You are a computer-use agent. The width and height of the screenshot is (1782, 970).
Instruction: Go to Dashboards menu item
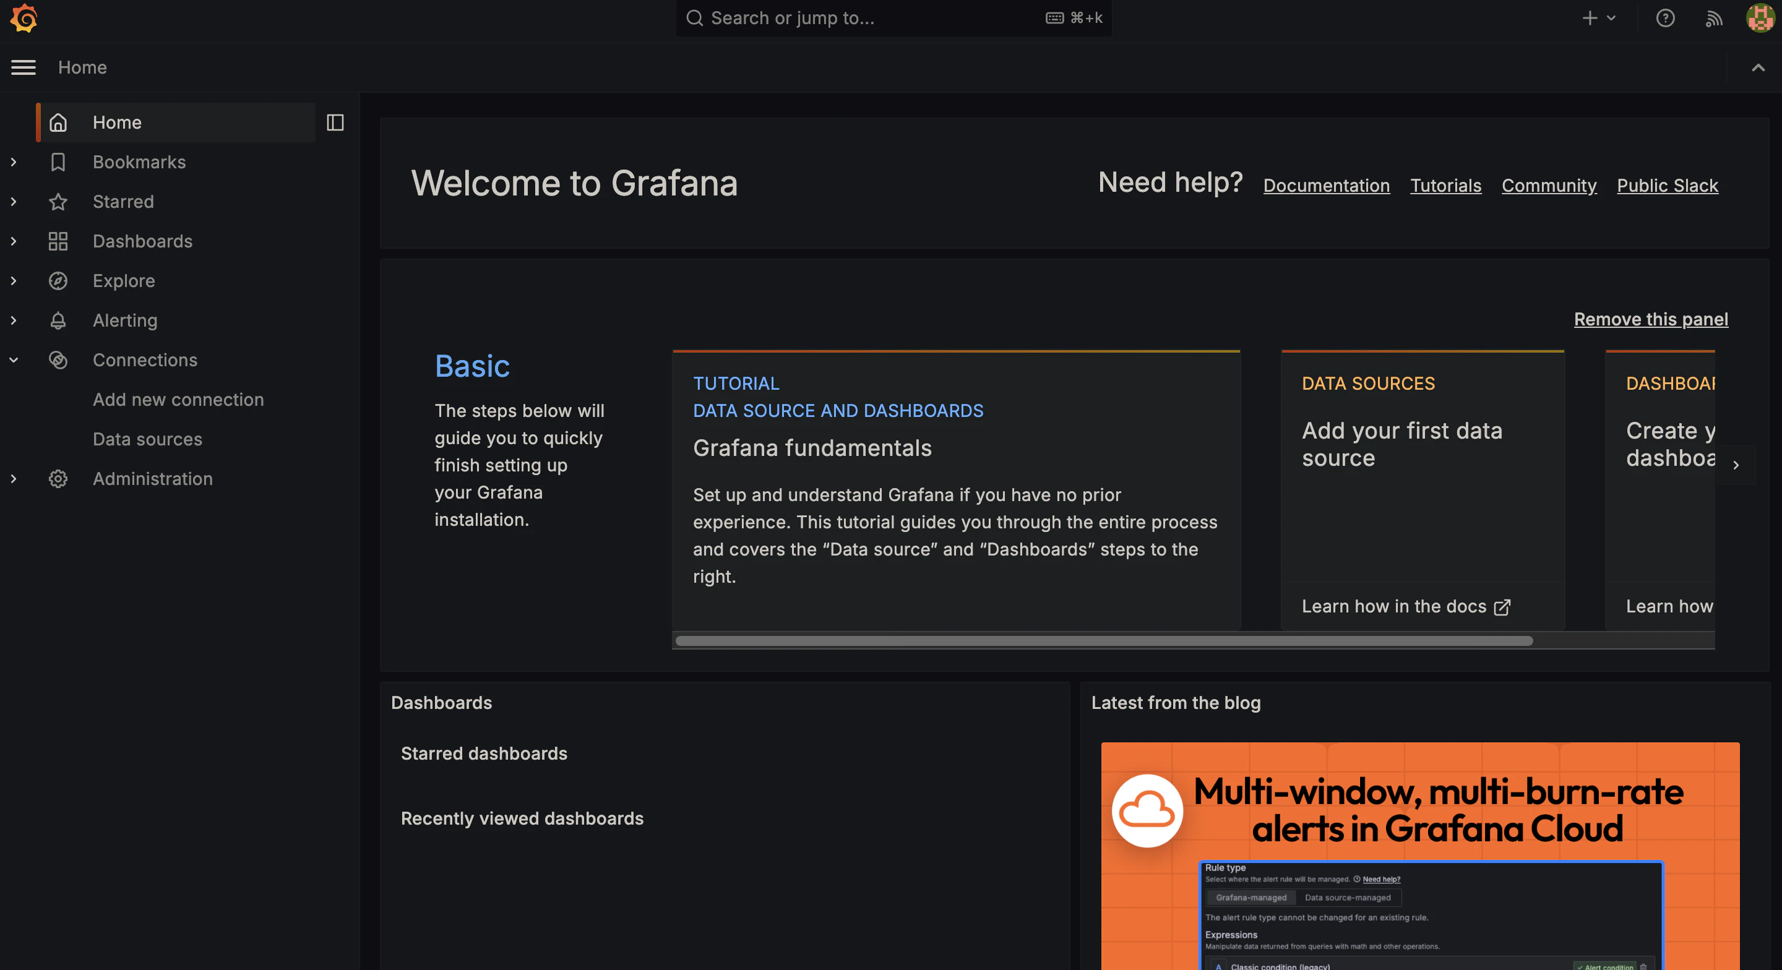pos(142,241)
